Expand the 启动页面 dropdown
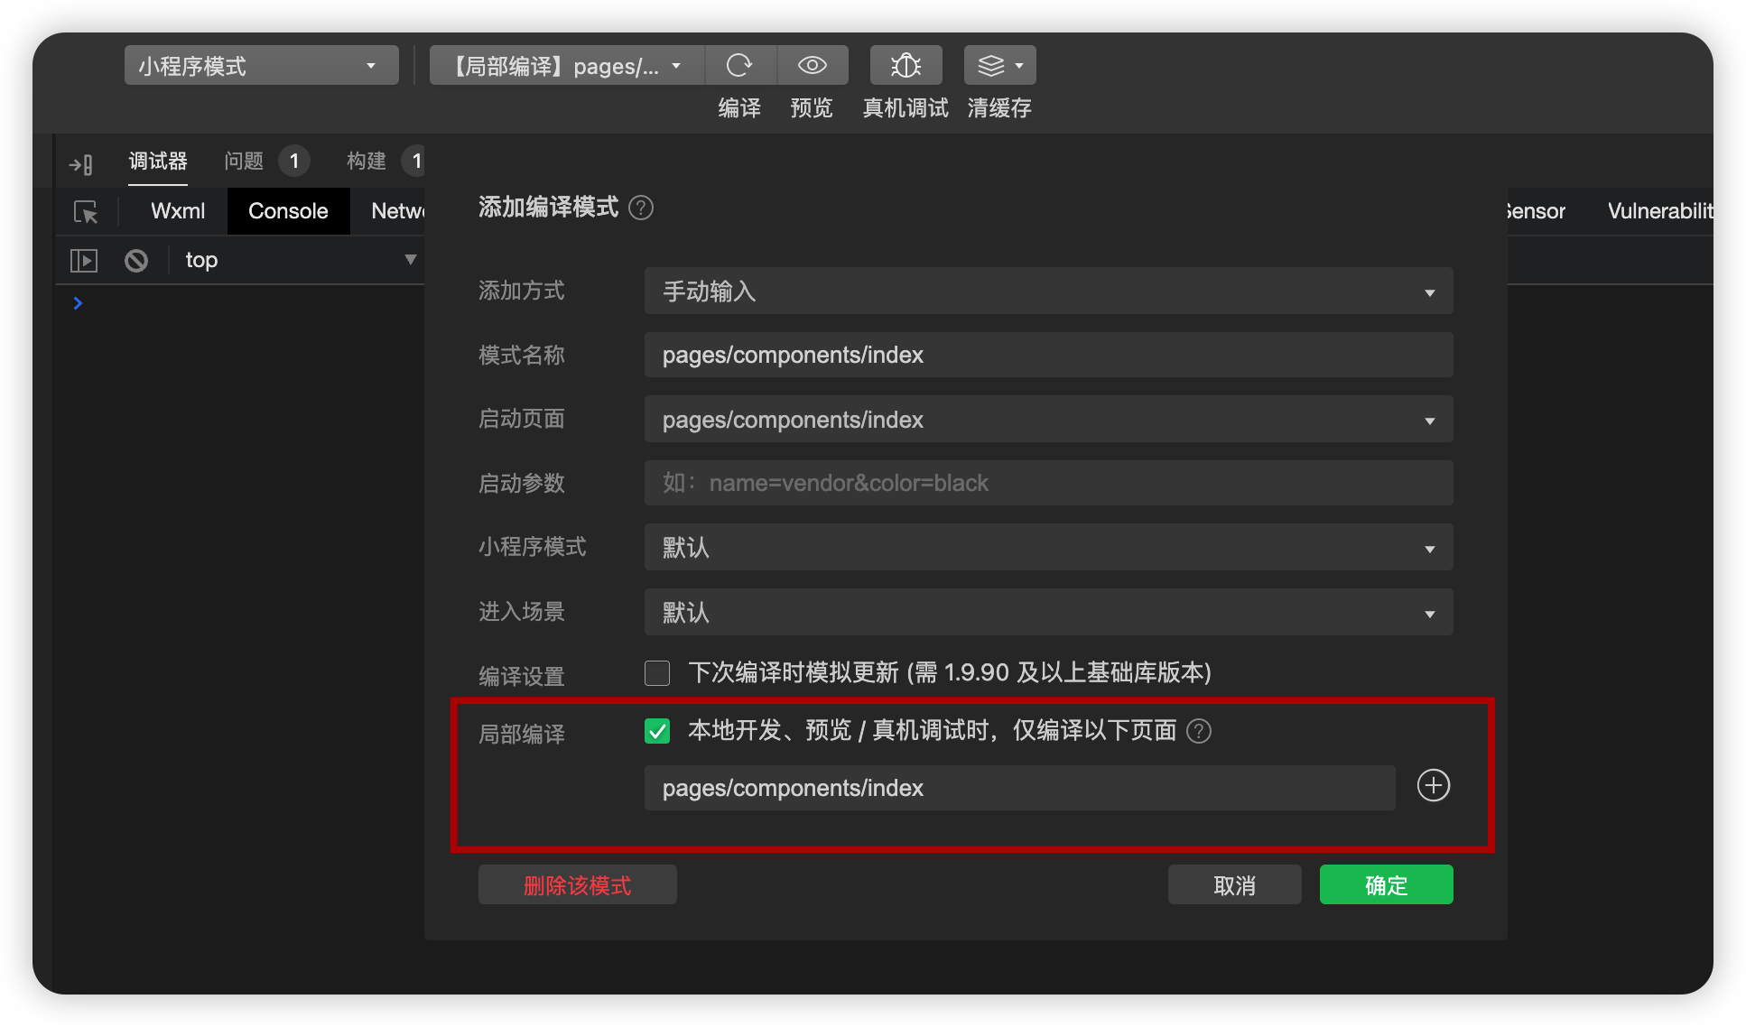Screen dimensions: 1746x1027 click(x=1047, y=420)
